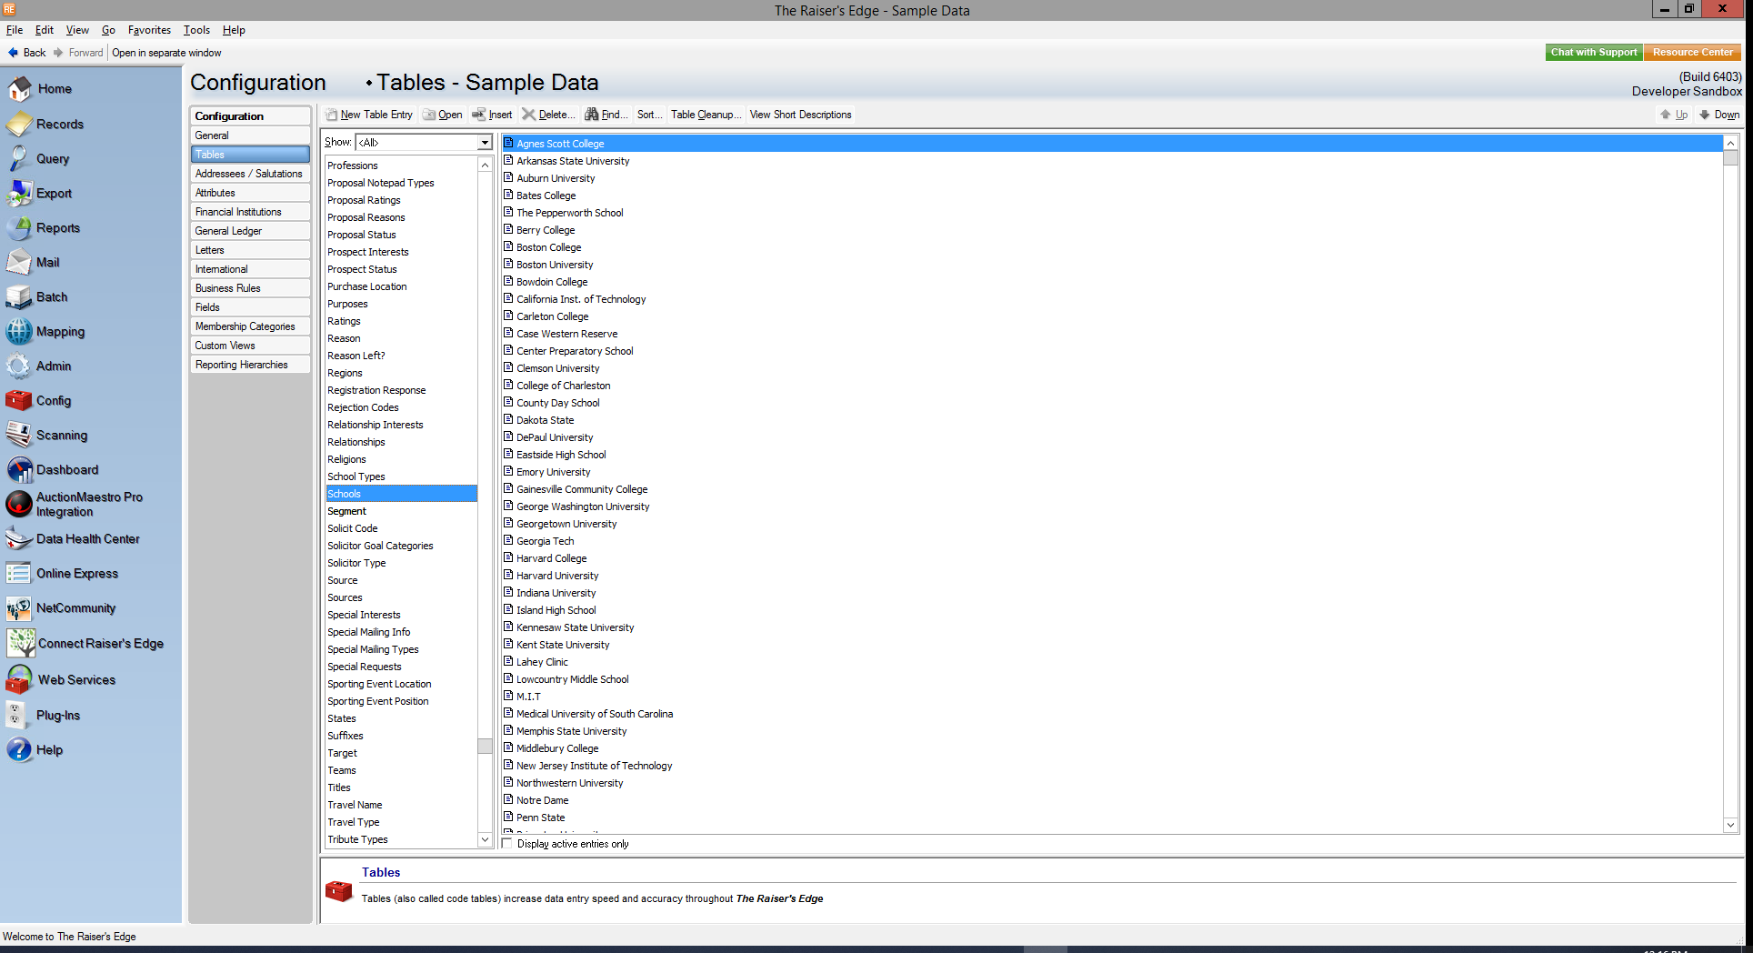Open AuctionMaestro Pro Integration icon

pyautogui.click(x=19, y=505)
